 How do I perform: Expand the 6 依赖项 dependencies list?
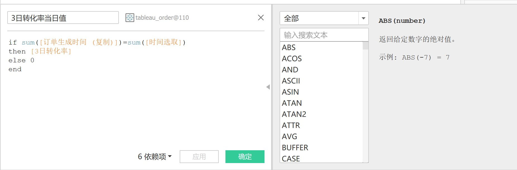[154, 157]
